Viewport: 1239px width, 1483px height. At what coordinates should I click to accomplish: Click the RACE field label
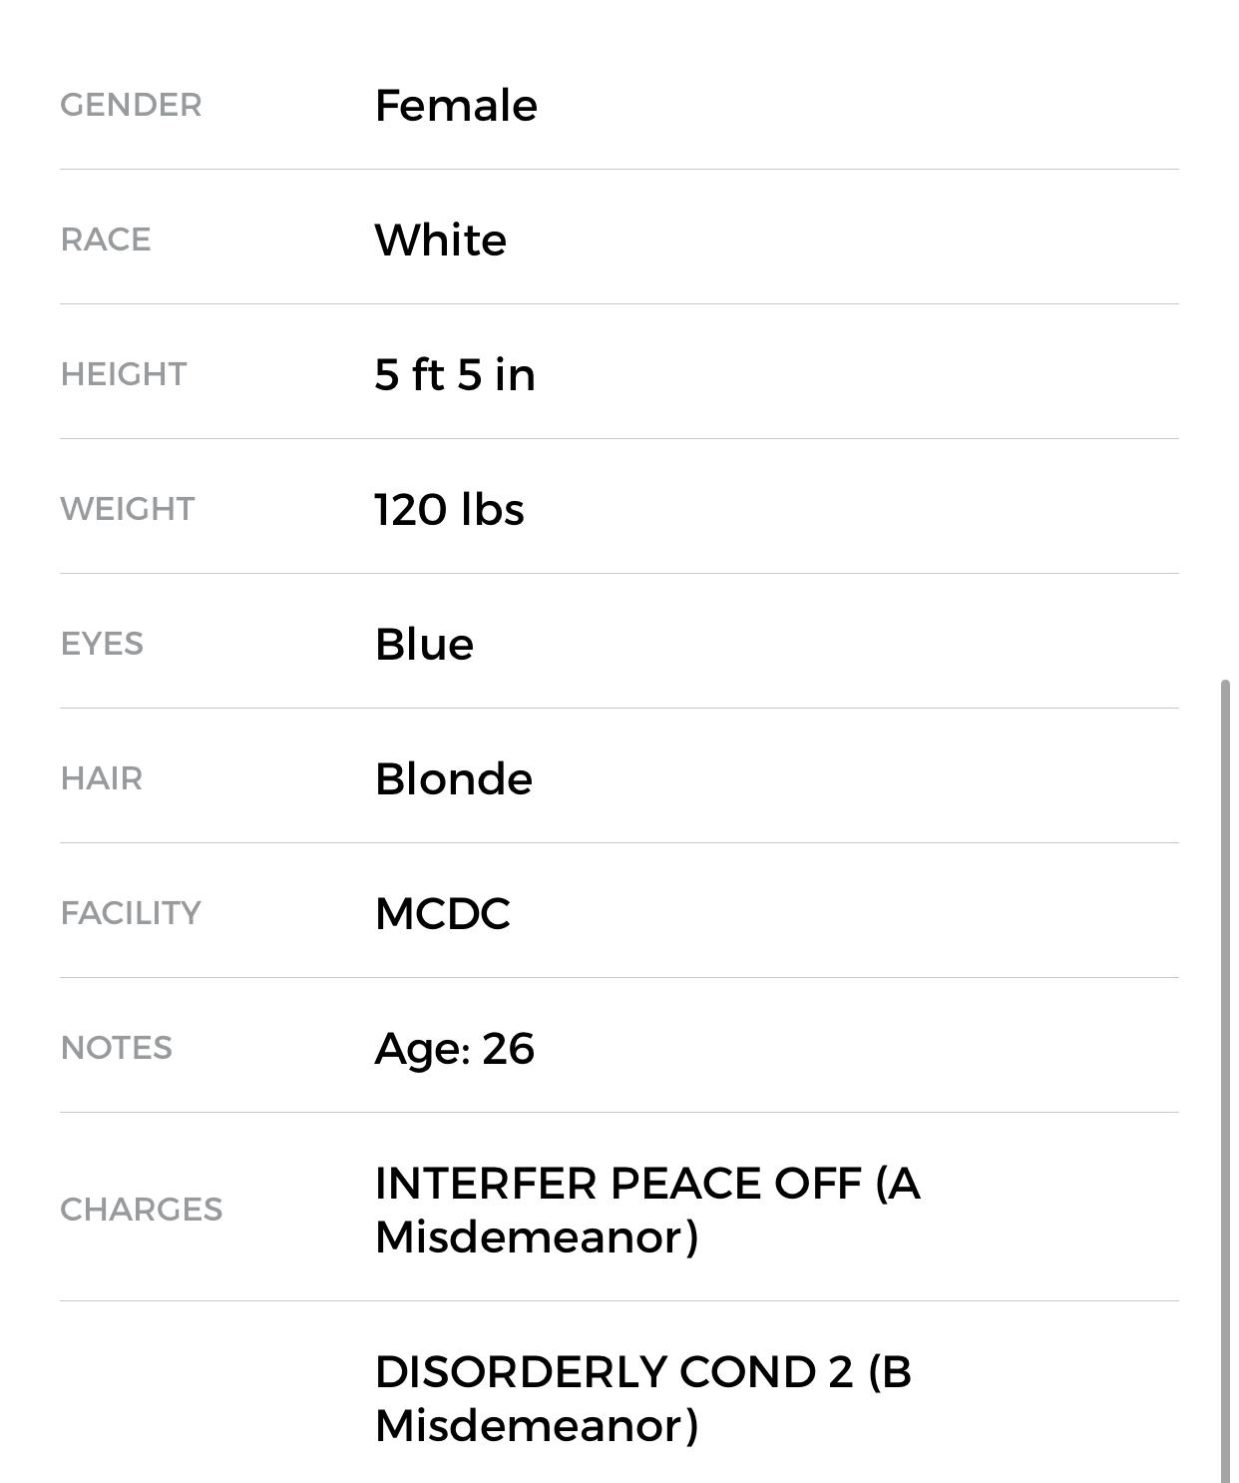tap(106, 240)
